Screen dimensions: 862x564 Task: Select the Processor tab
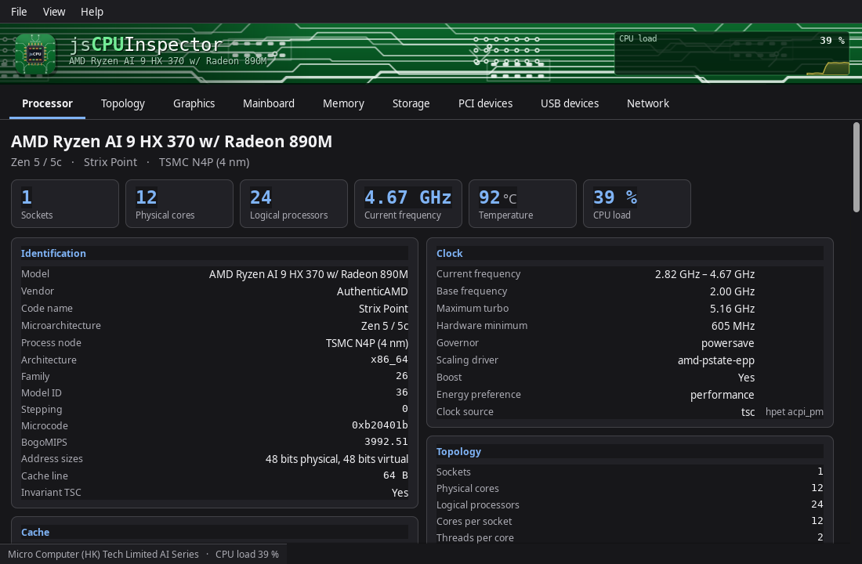pyautogui.click(x=47, y=103)
